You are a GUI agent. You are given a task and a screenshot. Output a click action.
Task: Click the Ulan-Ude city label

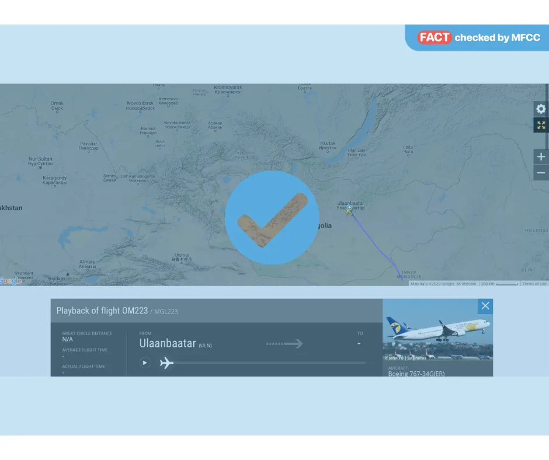pyautogui.click(x=356, y=152)
